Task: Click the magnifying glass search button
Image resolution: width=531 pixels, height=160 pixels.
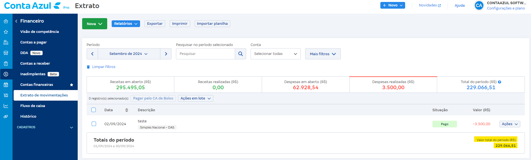Action: click(241, 54)
